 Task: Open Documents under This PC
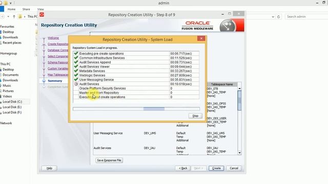tap(10, 75)
